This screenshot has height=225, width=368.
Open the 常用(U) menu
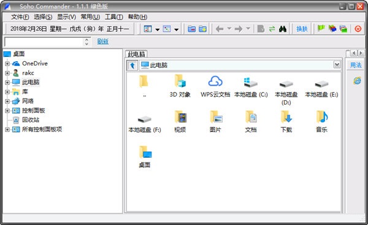(90, 17)
